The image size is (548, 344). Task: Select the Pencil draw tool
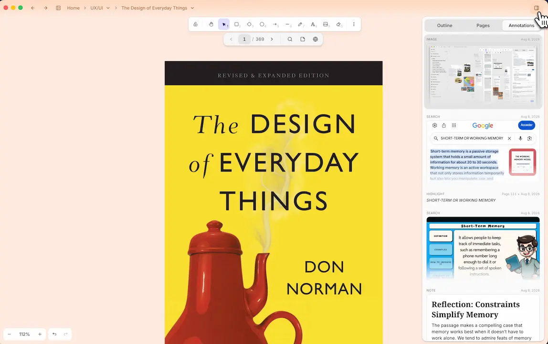coord(300,24)
